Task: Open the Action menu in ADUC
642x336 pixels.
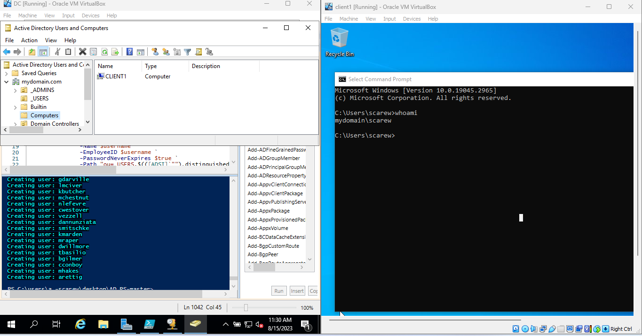Action: 29,40
